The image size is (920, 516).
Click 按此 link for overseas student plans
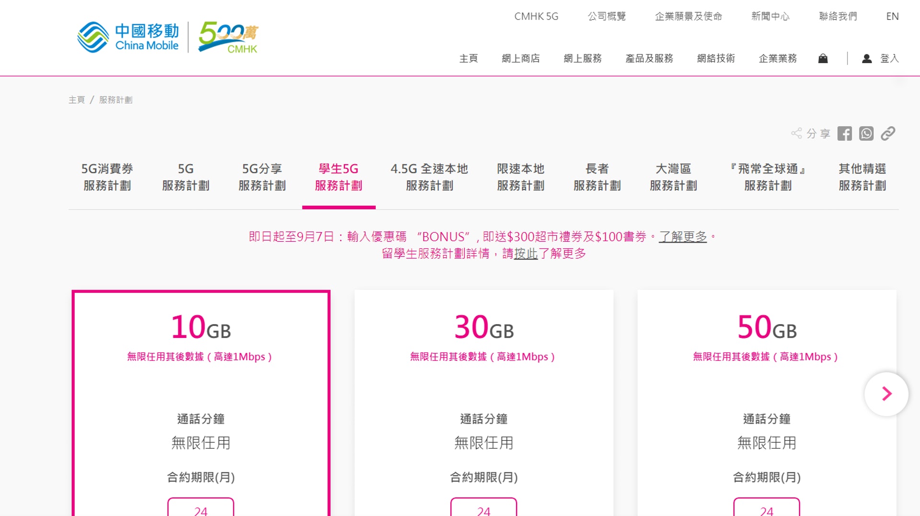coord(526,254)
